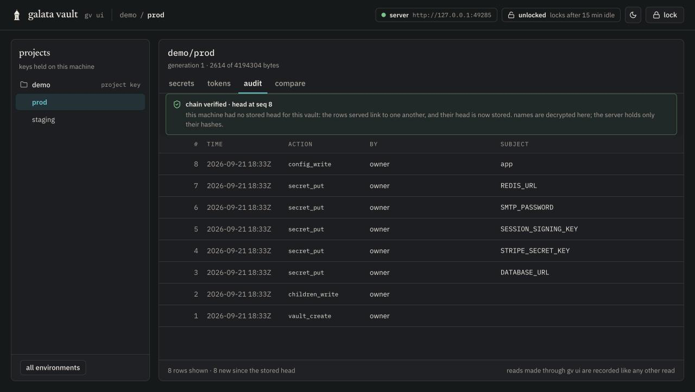695x392 pixels.
Task: Click the gv ui label in header
Action: tap(94, 15)
